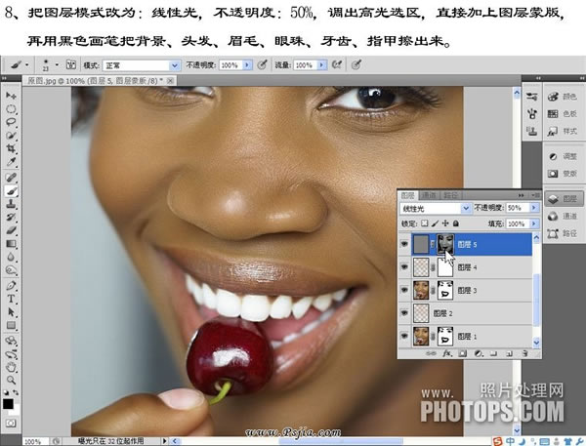Viewport: 586px width, 446px height.
Task: Open the 样式 panel button
Action: pos(563,131)
